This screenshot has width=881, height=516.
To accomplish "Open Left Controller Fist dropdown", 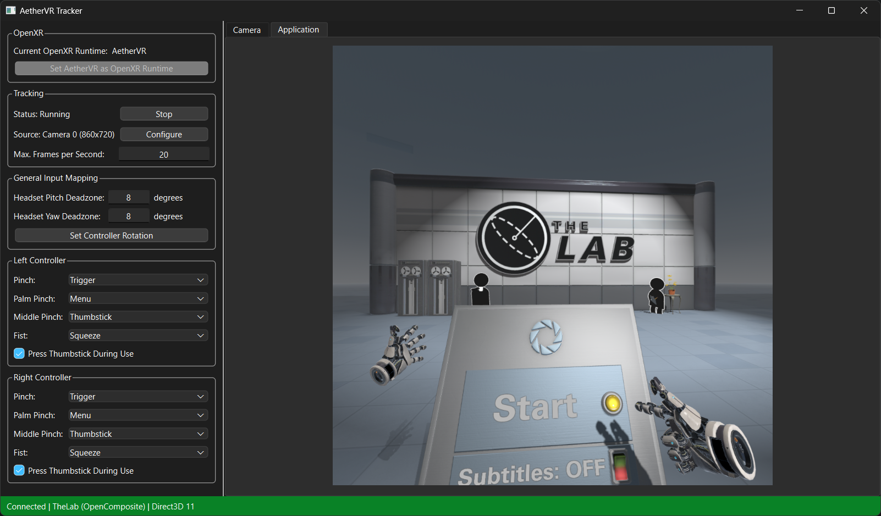I will (x=138, y=336).
